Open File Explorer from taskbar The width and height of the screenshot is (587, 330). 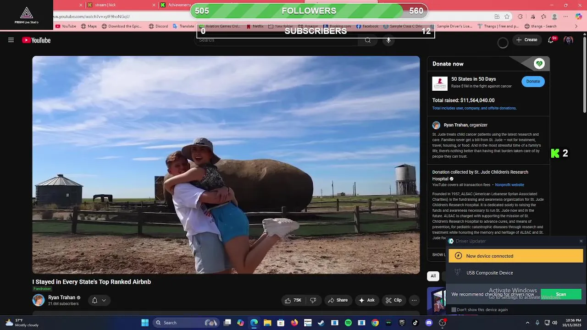tap(267, 323)
